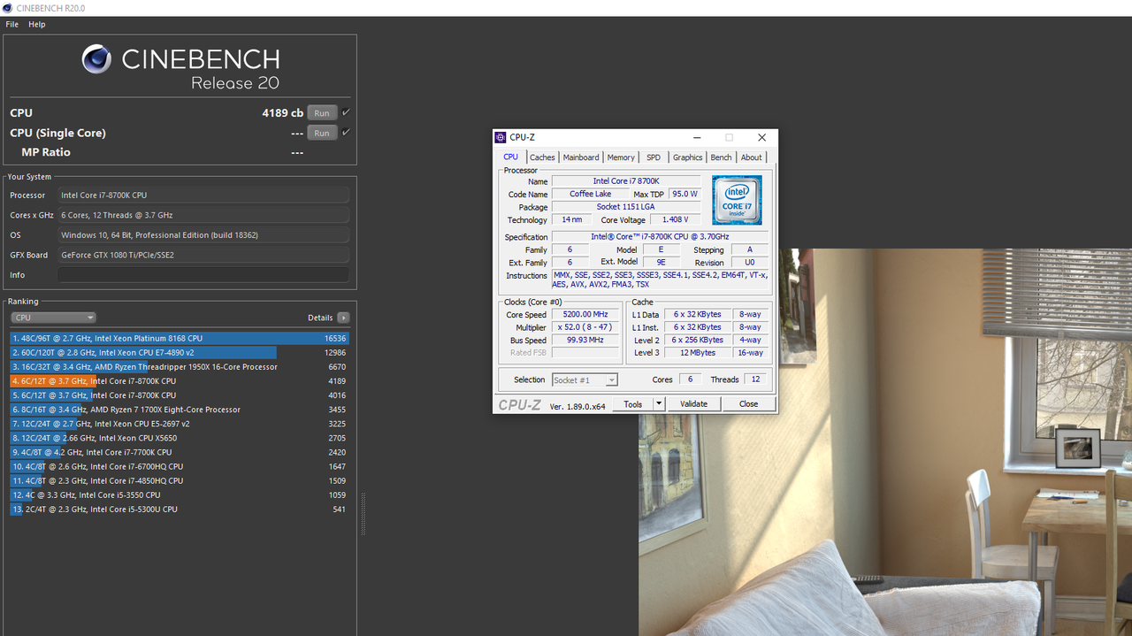Switch to the SPD tab in CPU-Z
This screenshot has width=1132, height=636.
pyautogui.click(x=654, y=157)
